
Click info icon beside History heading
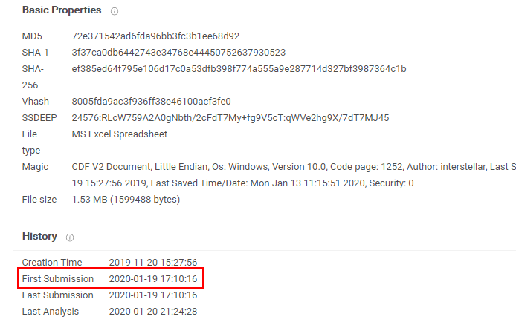coord(70,237)
